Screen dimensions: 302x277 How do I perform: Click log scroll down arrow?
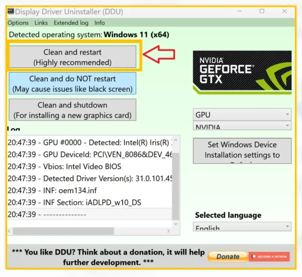coord(176,224)
